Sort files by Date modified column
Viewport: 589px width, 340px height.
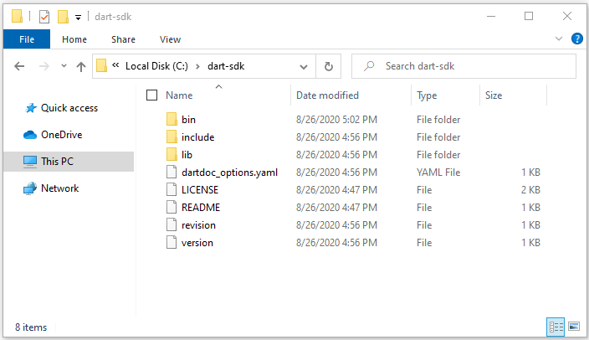click(x=328, y=95)
